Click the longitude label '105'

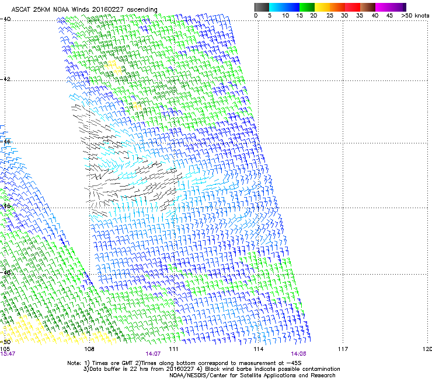click(5, 349)
